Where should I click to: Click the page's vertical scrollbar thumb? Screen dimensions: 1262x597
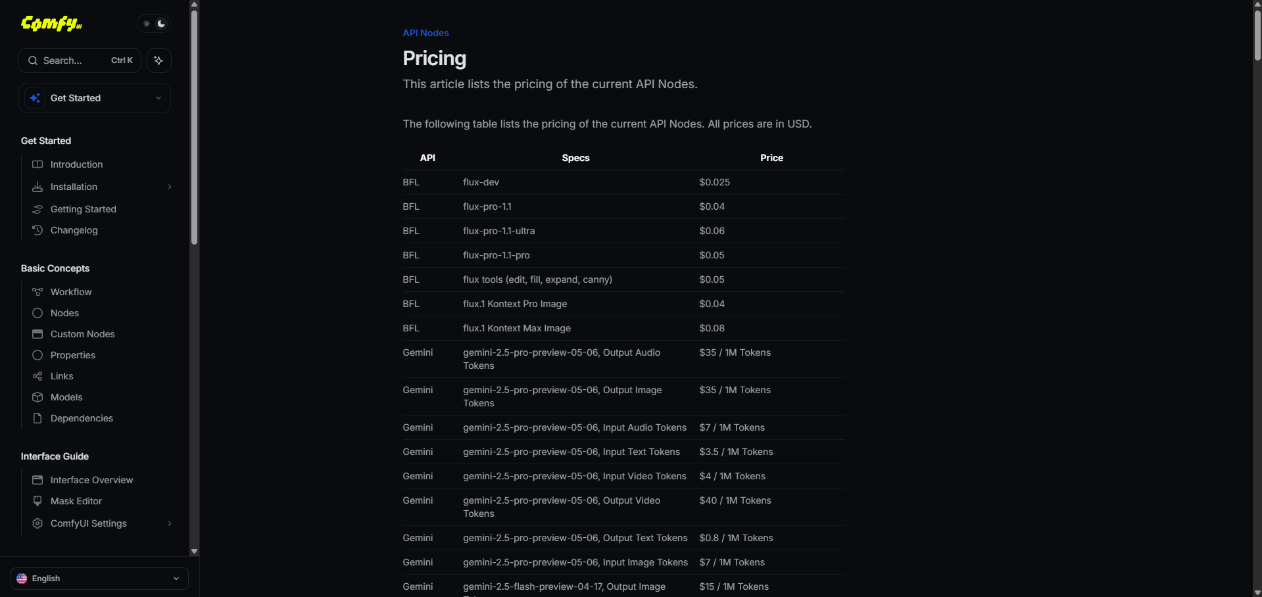click(x=1257, y=36)
